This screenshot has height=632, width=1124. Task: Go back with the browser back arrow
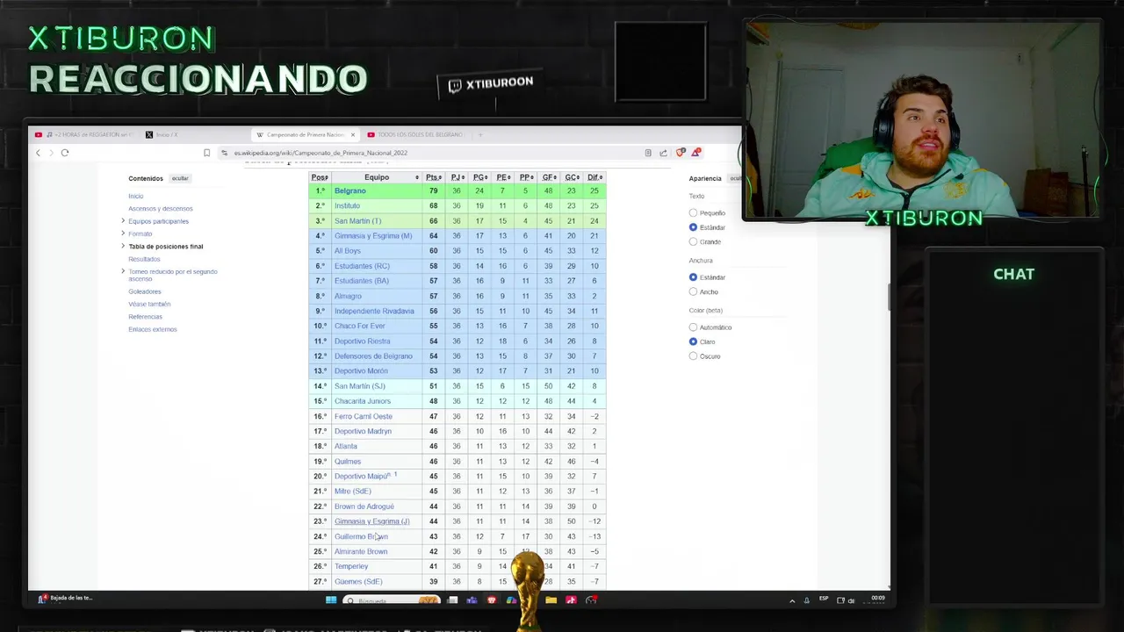(x=38, y=153)
